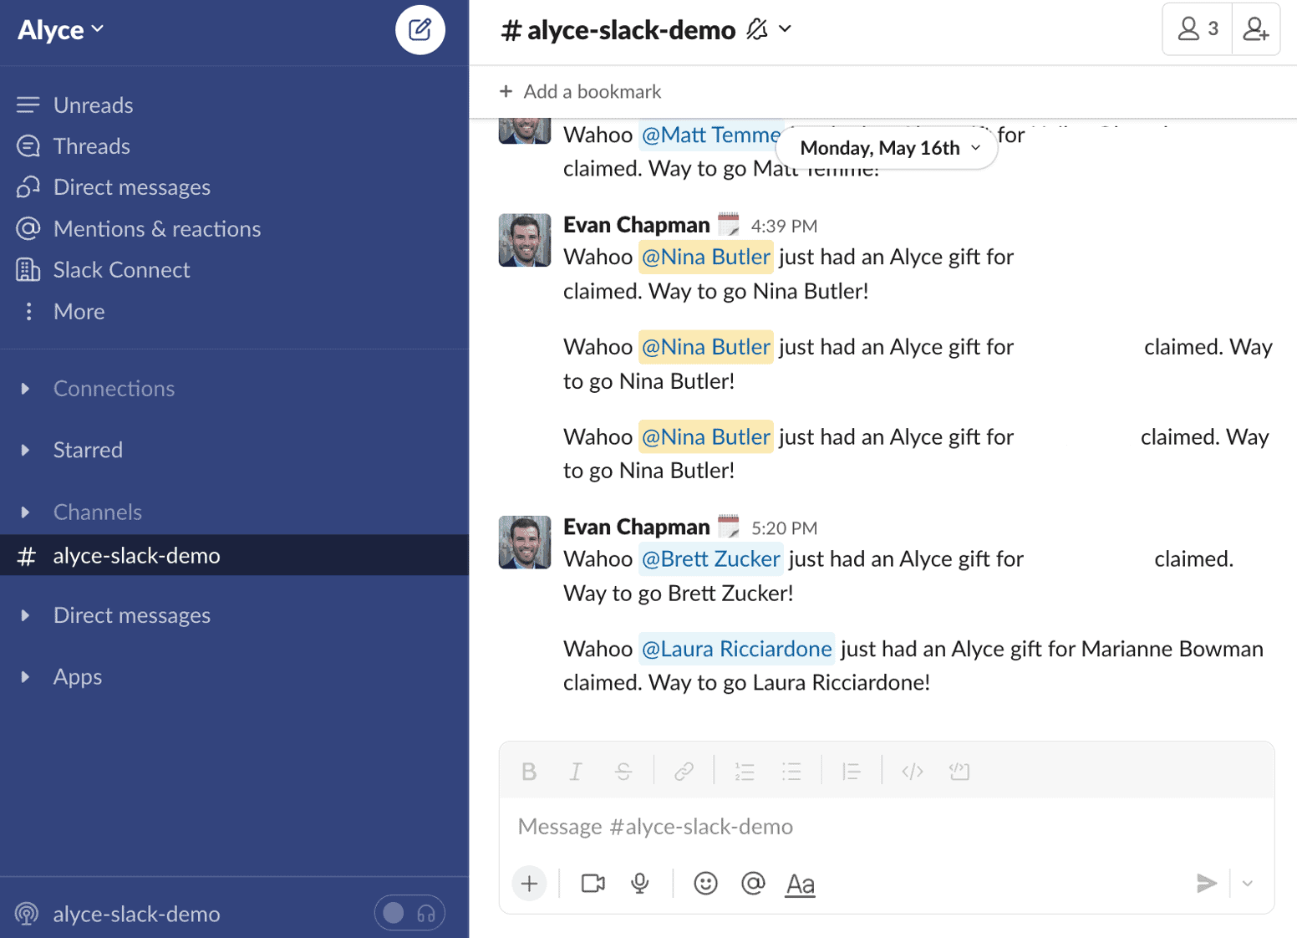Click the @Nina Butler mention in the 4:39 PM message

point(706,257)
